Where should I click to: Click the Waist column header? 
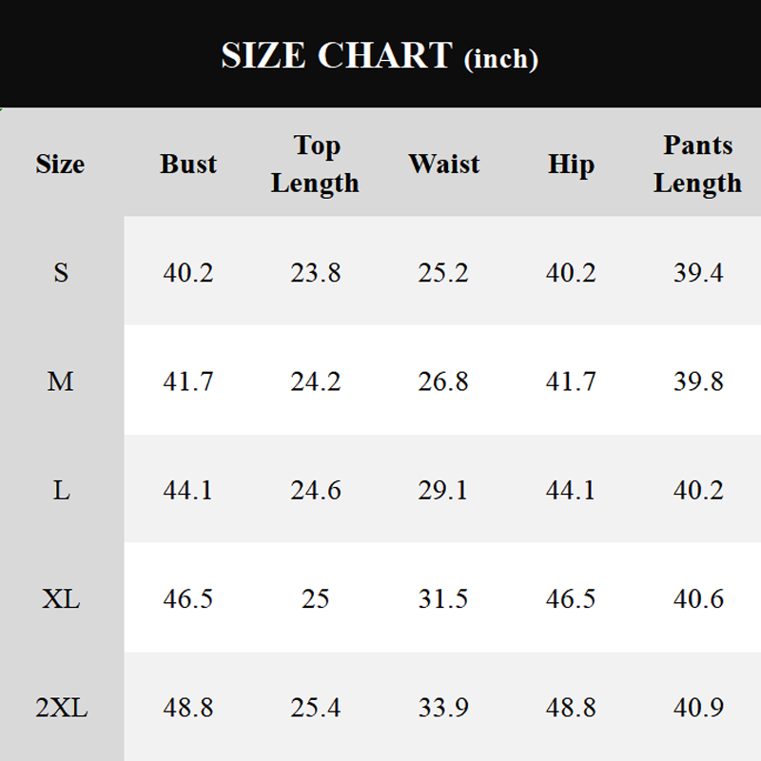pos(443,164)
